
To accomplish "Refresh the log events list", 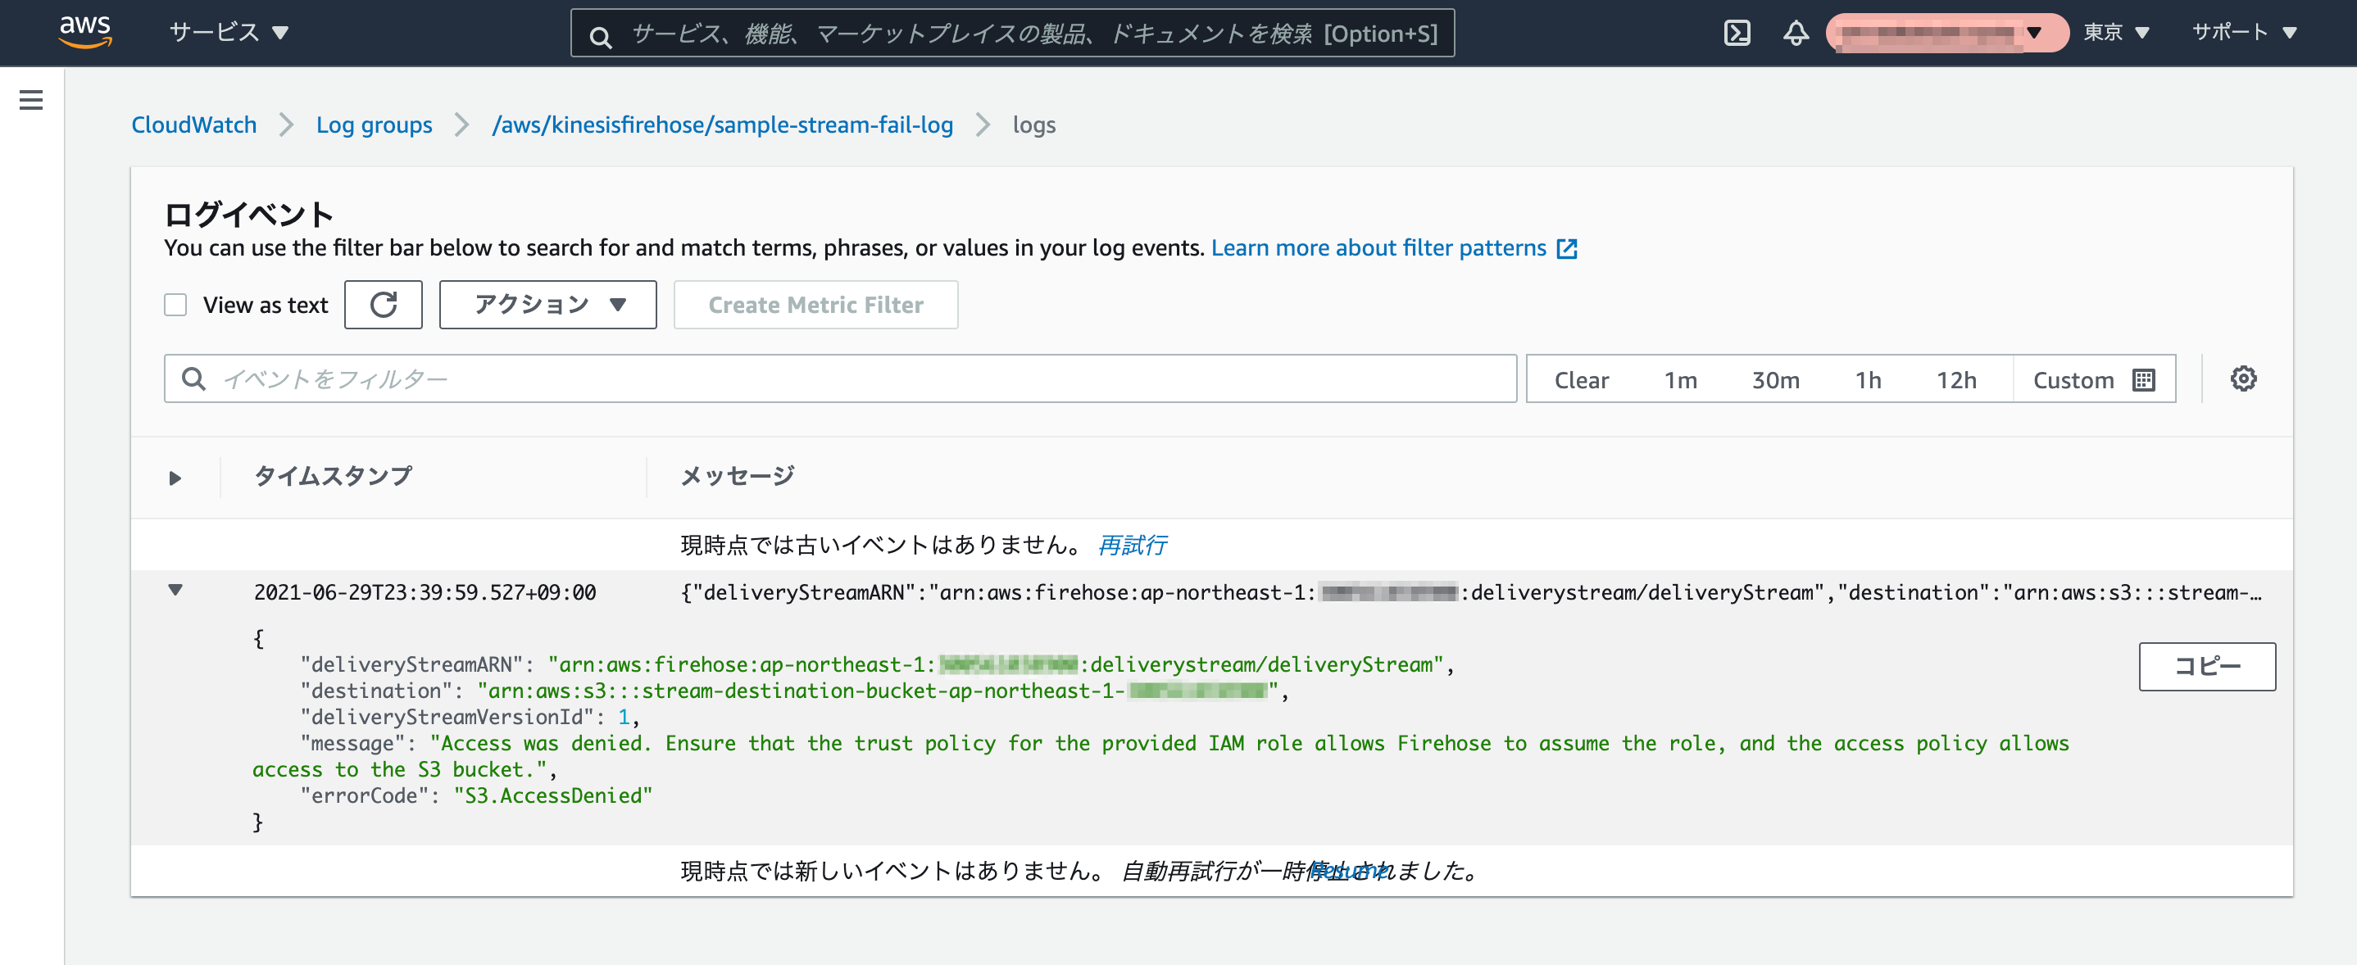I will pos(383,305).
